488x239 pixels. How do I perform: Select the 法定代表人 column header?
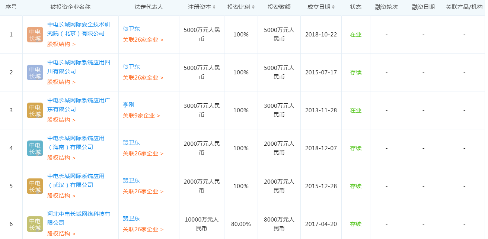149,7
